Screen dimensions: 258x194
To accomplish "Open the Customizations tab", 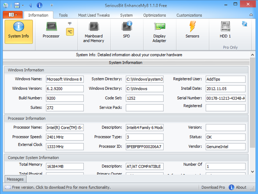I will click(x=189, y=15).
